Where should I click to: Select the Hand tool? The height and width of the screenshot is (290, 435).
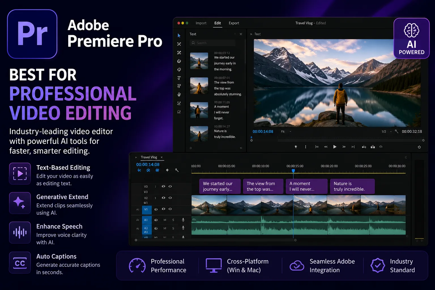tap(179, 94)
